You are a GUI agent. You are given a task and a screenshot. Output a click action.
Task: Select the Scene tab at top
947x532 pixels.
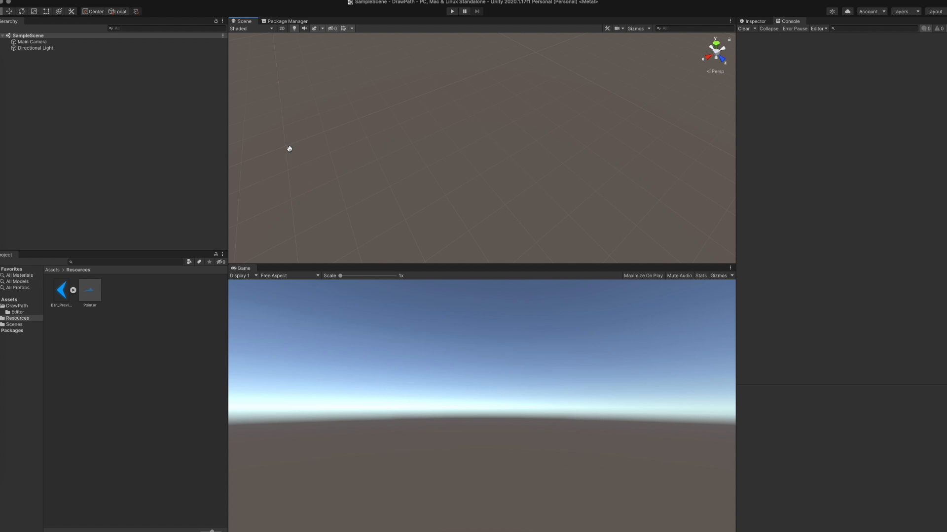pyautogui.click(x=244, y=21)
